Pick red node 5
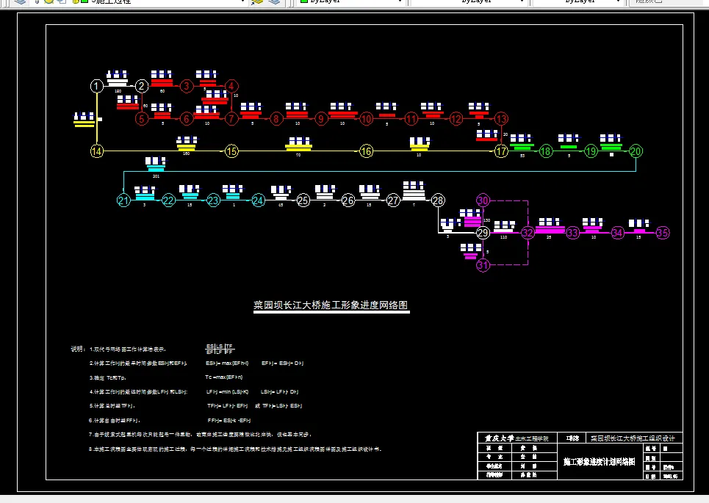 (142, 119)
